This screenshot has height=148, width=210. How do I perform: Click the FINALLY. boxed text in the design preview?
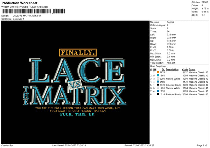tap(78, 52)
